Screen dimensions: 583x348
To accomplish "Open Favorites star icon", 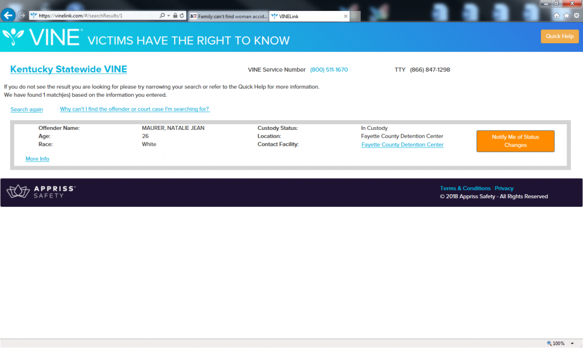I will point(566,16).
